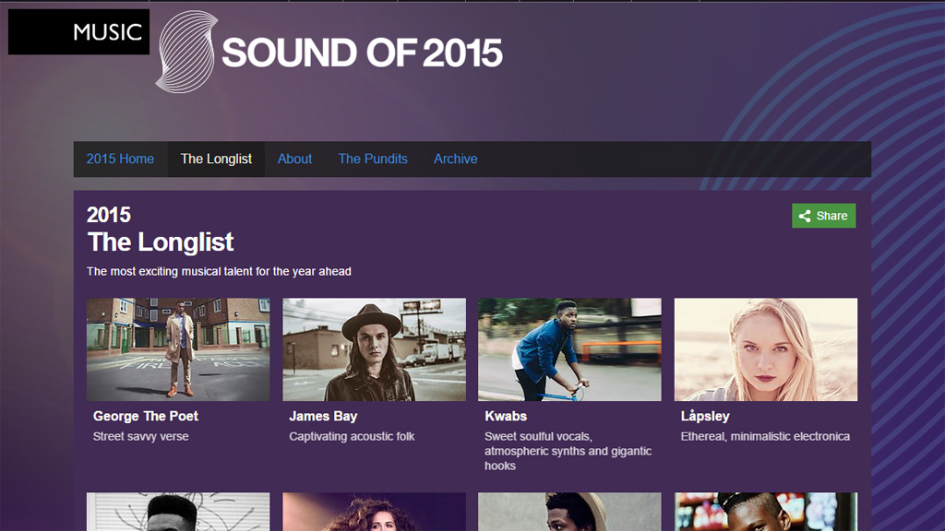Click the Music logo block

click(78, 32)
